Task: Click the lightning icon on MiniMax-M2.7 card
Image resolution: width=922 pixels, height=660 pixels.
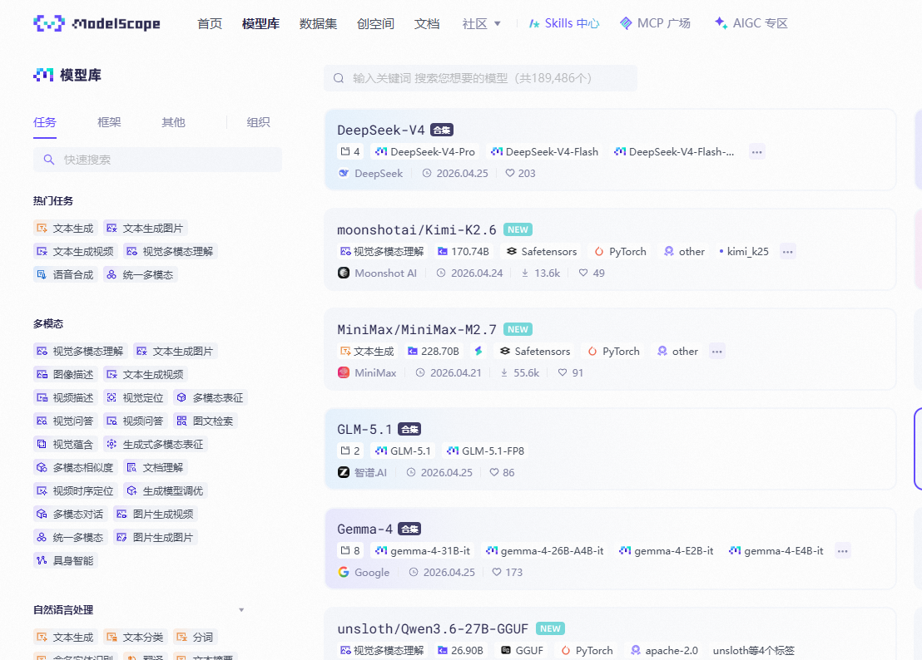Action: (478, 351)
